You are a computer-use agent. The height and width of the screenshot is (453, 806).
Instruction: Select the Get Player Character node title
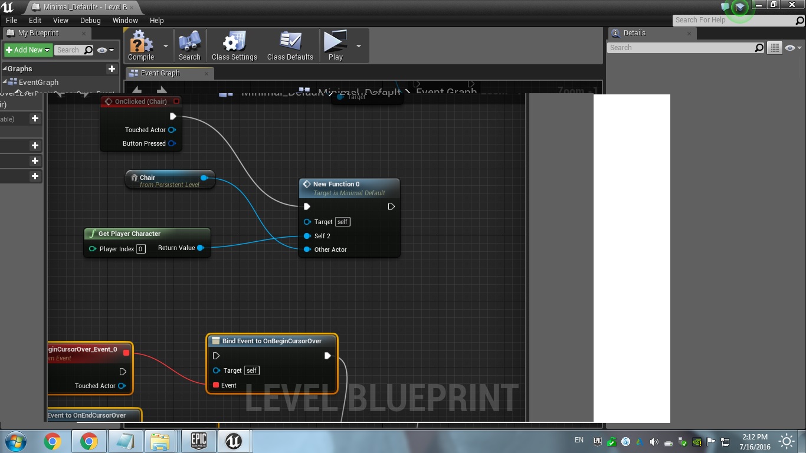[129, 234]
